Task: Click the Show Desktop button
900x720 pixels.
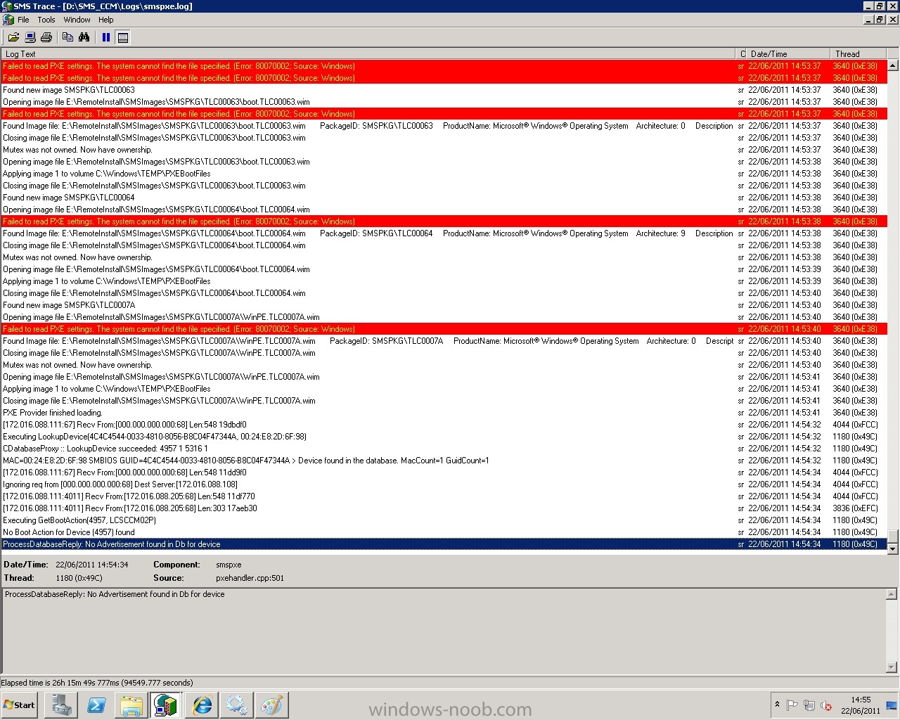Action: pos(892,705)
